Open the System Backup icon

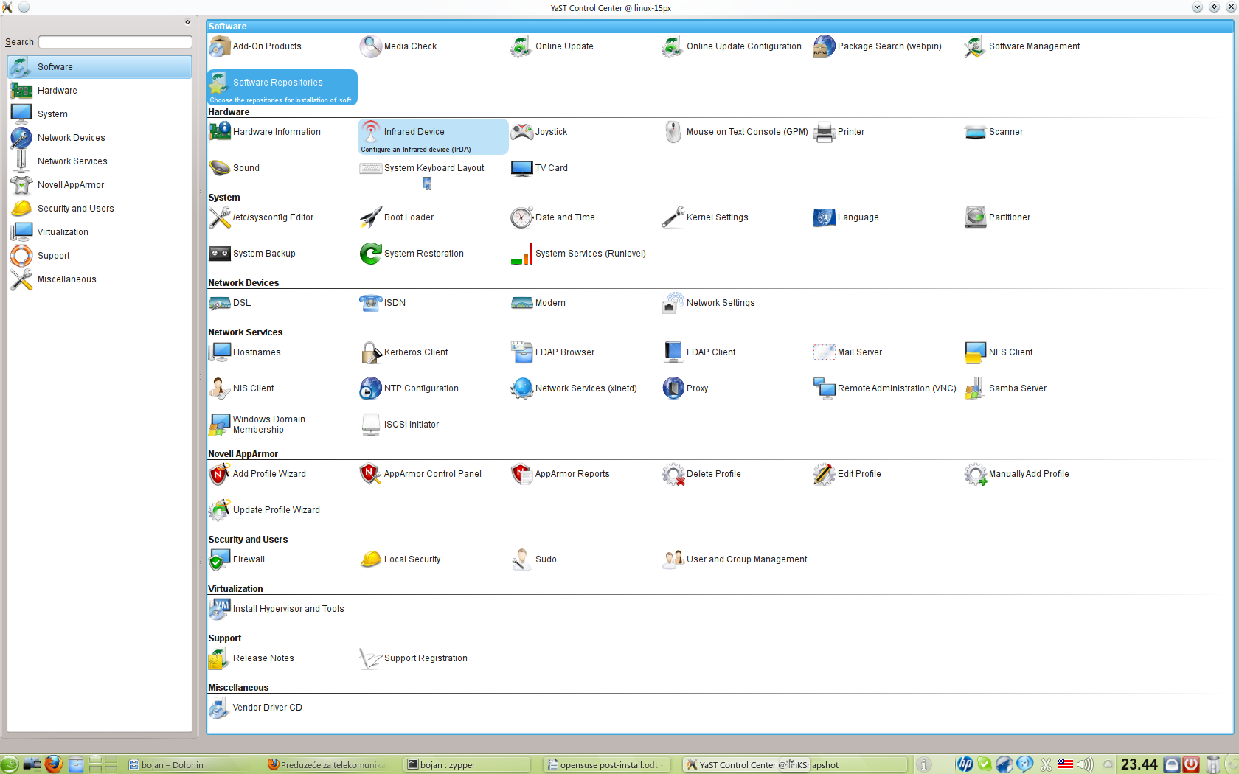pos(219,254)
